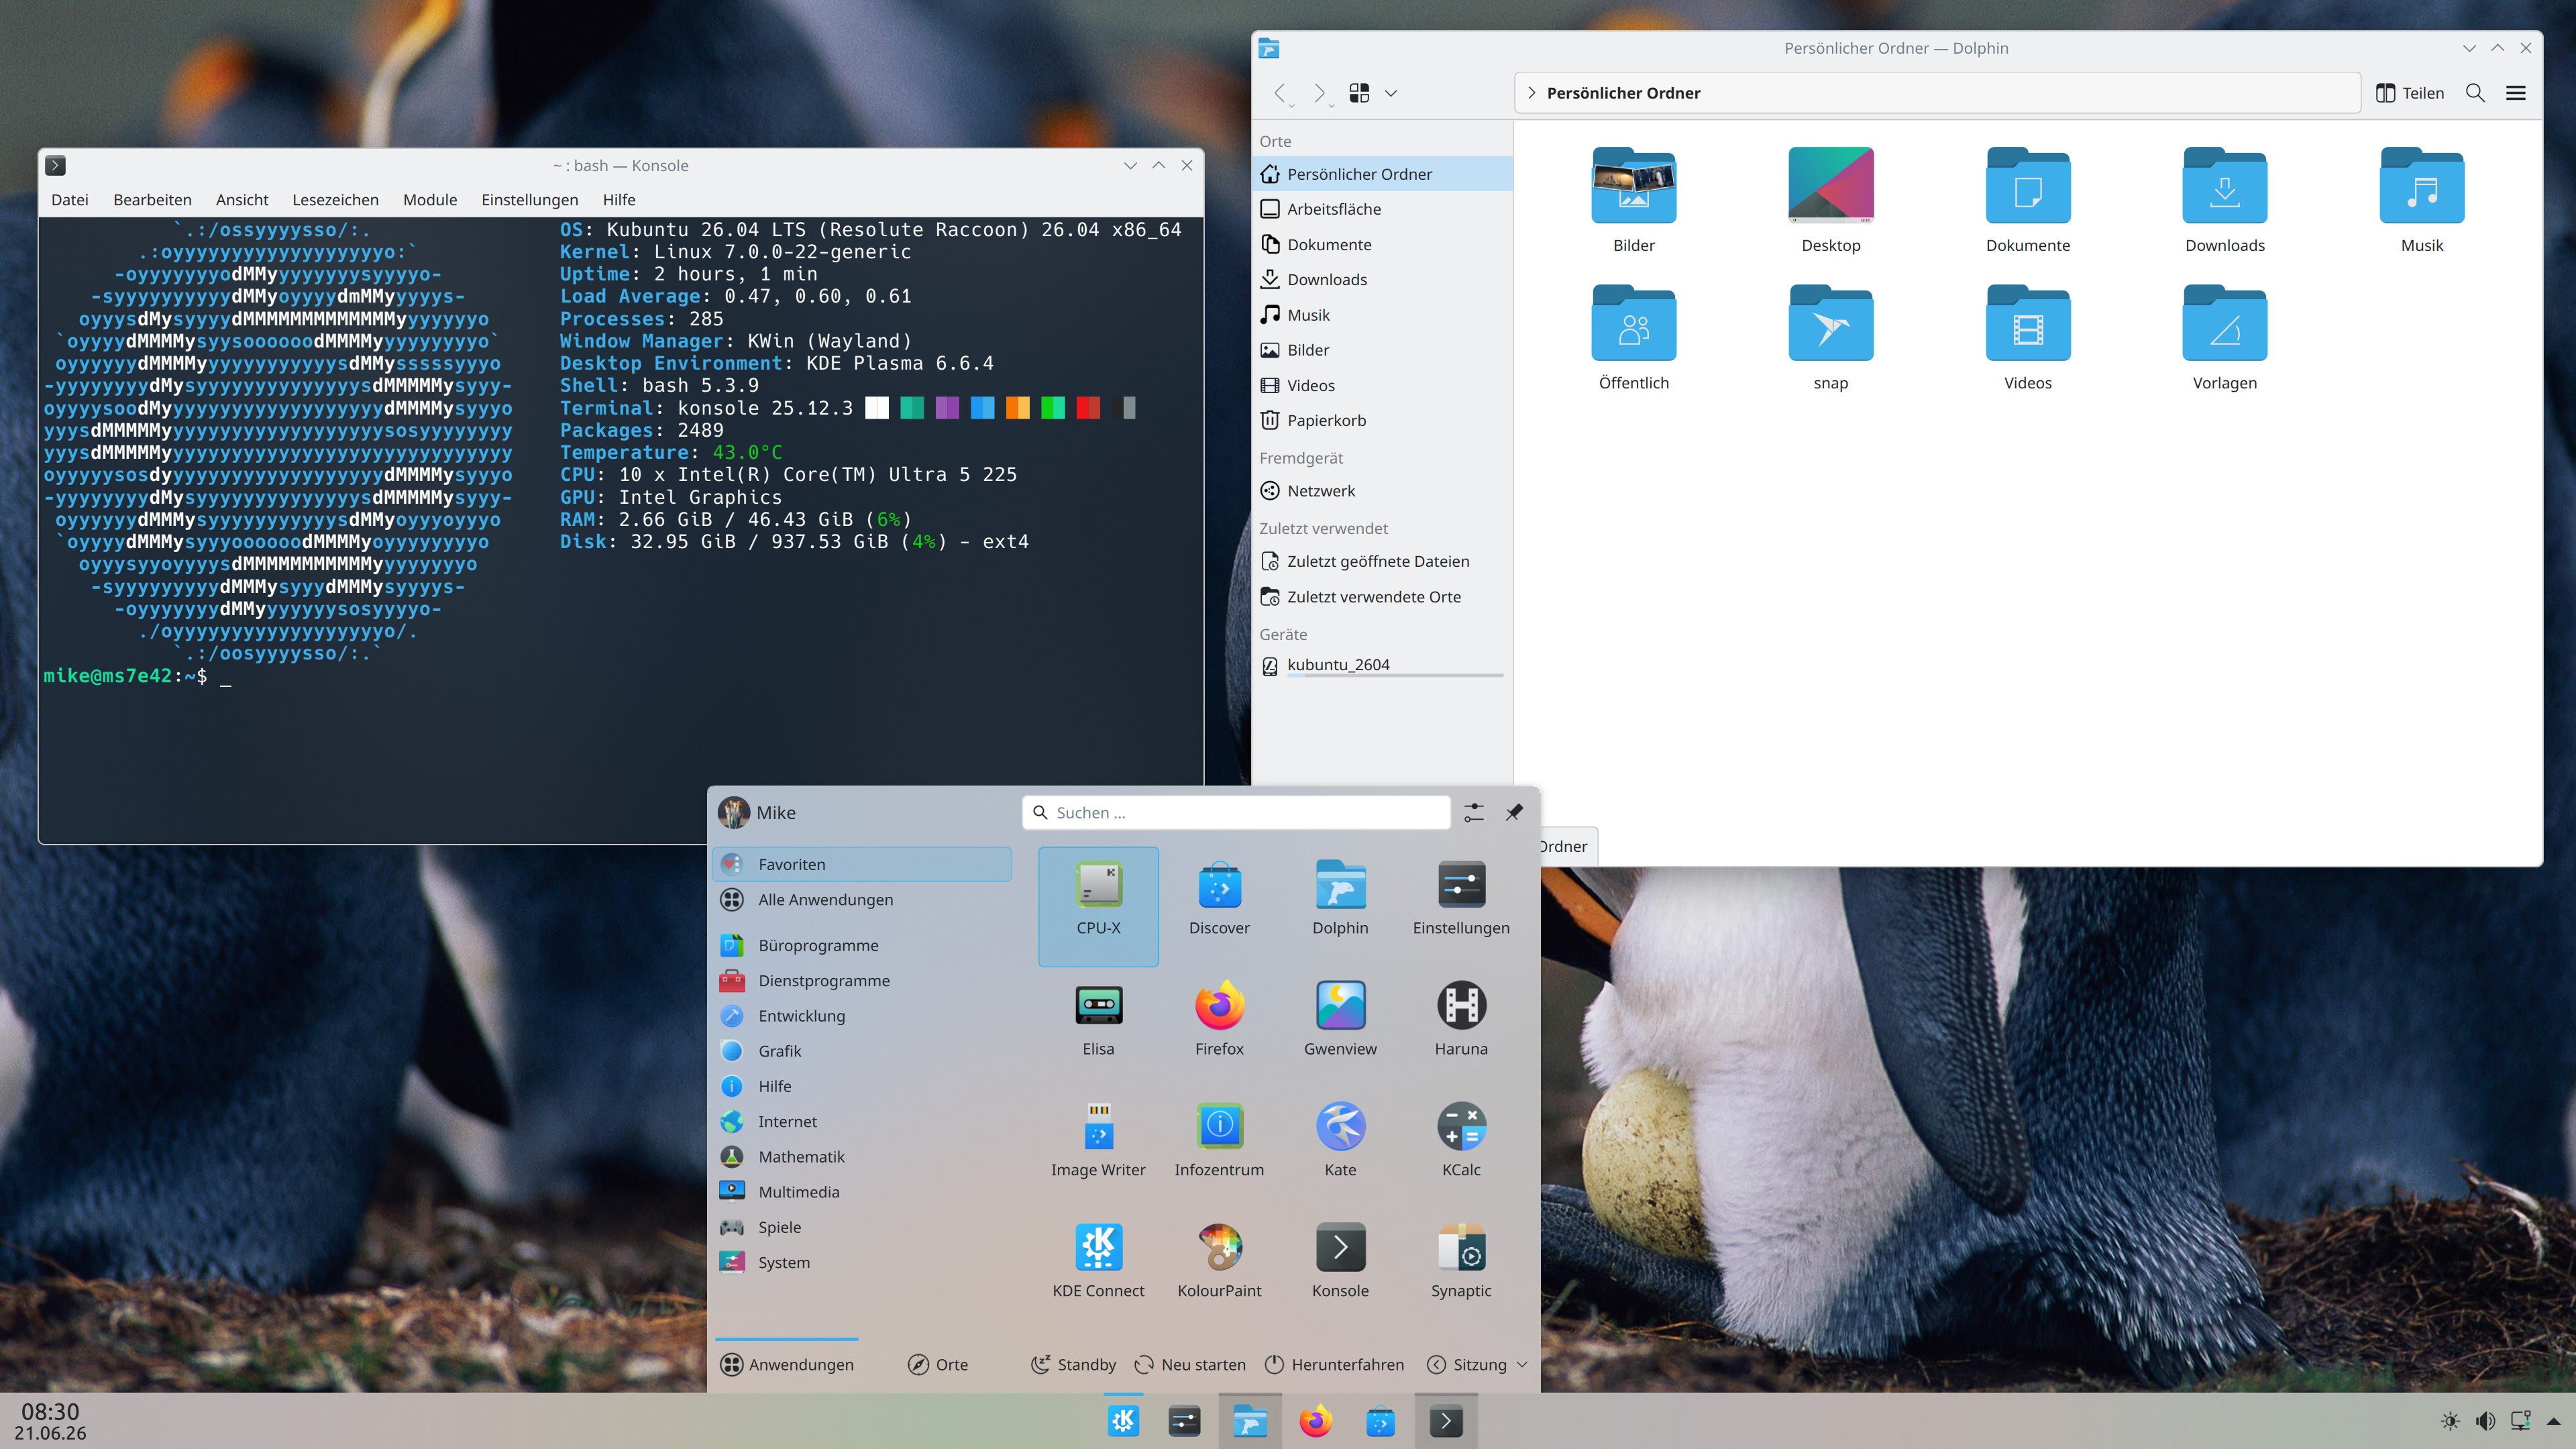Select the Entwicklung category
The width and height of the screenshot is (2576, 1449).
(x=862, y=1015)
